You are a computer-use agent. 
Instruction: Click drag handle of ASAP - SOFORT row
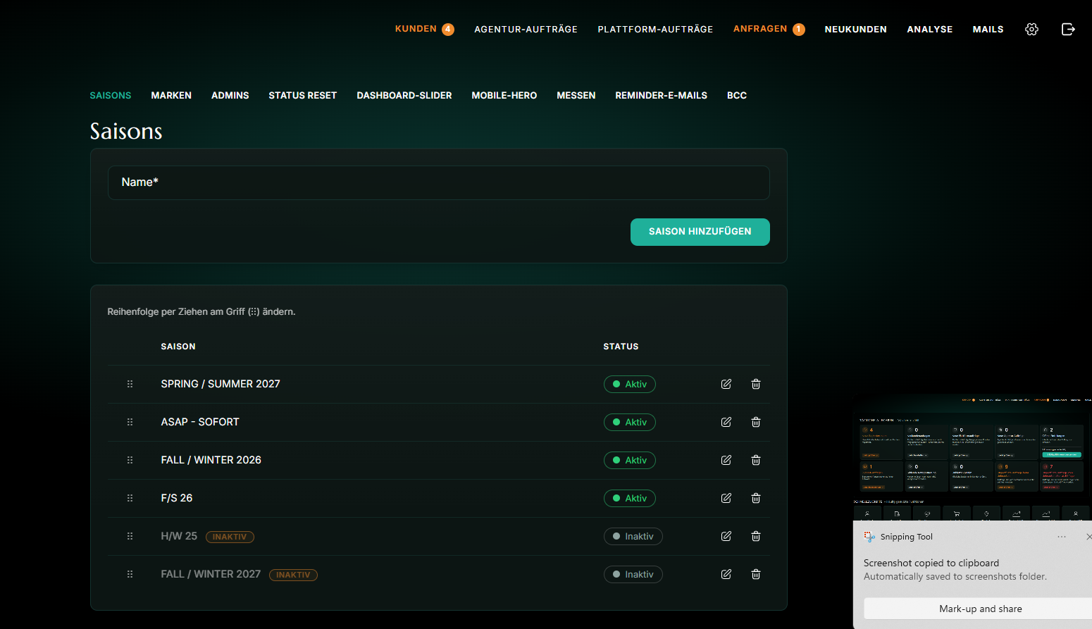(130, 422)
